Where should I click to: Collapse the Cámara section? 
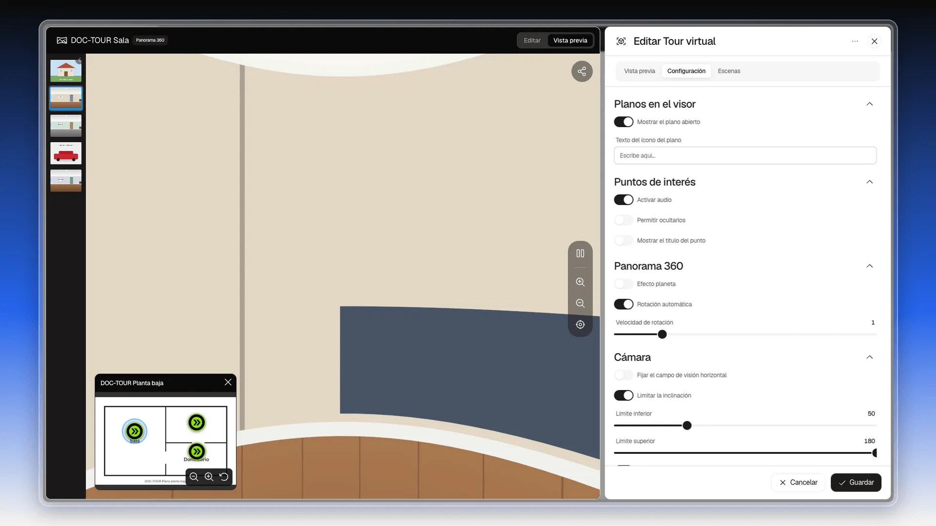pyautogui.click(x=869, y=357)
